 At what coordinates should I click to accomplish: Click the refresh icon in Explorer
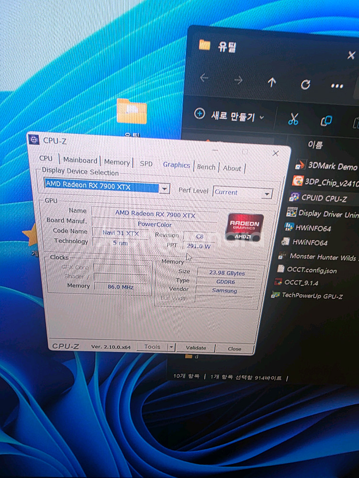tap(305, 84)
